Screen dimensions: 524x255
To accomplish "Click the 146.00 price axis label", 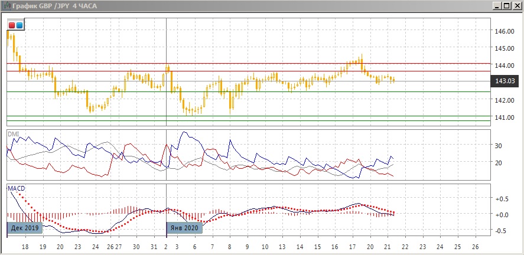I will [x=505, y=31].
